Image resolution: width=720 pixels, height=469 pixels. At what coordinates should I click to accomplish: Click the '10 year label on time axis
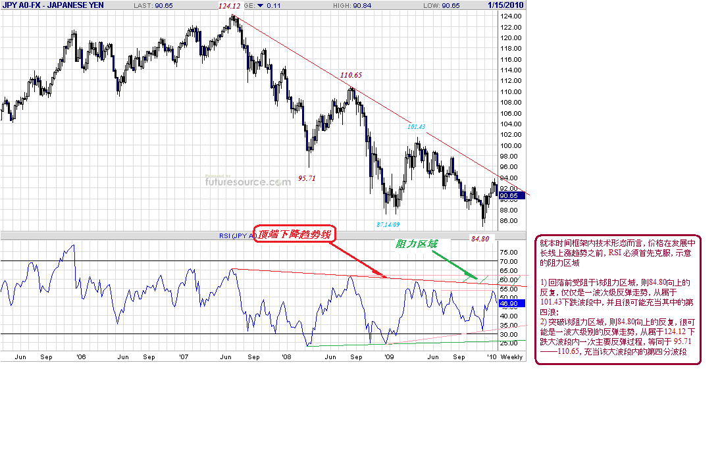[x=492, y=357]
